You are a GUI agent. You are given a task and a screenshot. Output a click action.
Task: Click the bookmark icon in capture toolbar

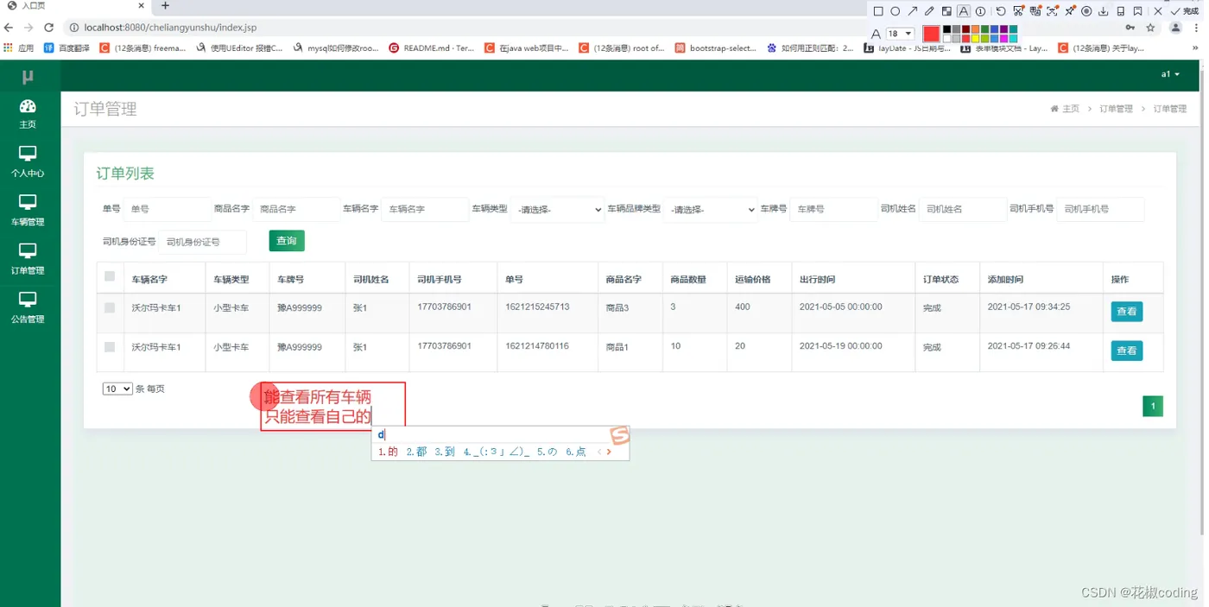click(x=1137, y=11)
